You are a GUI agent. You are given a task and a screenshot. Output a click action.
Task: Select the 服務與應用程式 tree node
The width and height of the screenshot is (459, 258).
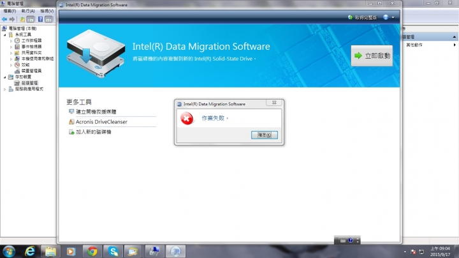[x=29, y=89]
